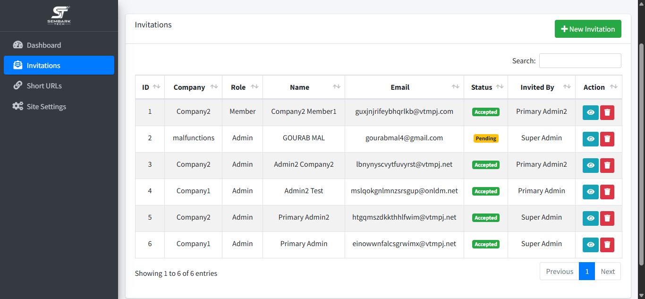Click email mslqokgnlmnzsrsgup@onldm.net

coord(404,191)
